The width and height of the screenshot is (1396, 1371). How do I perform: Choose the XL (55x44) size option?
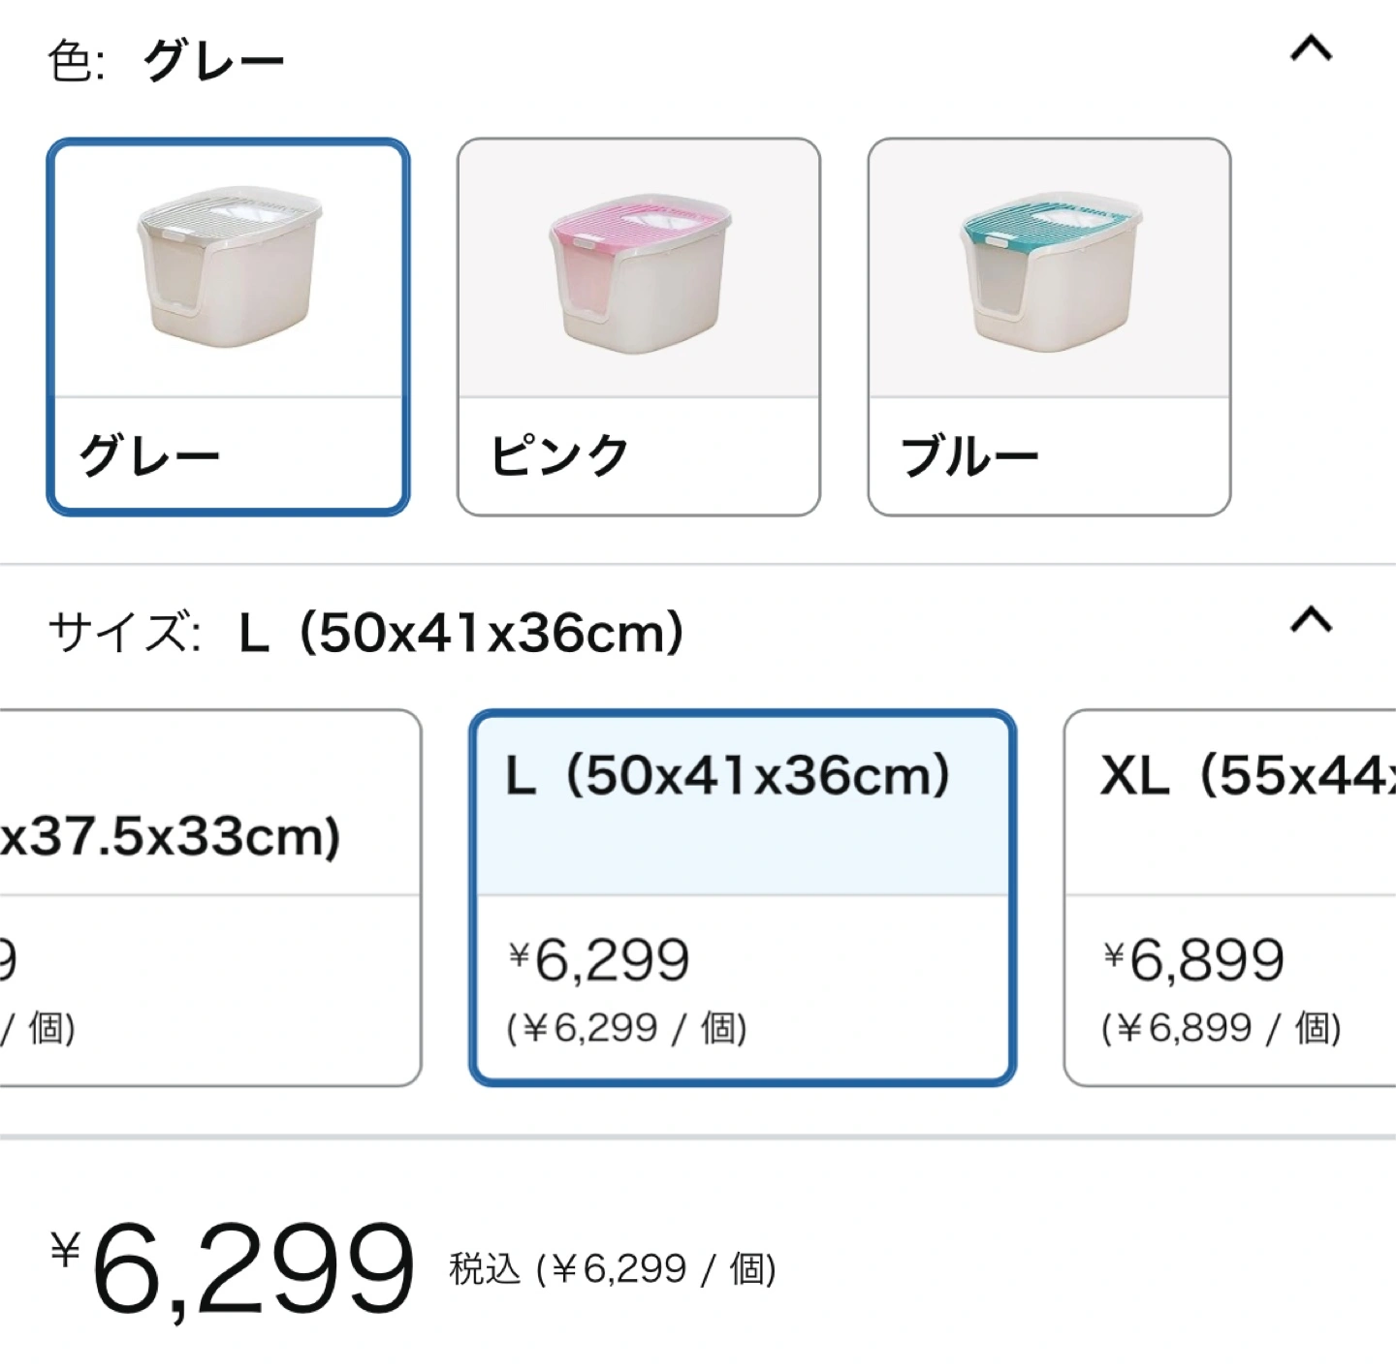[x=1230, y=897]
